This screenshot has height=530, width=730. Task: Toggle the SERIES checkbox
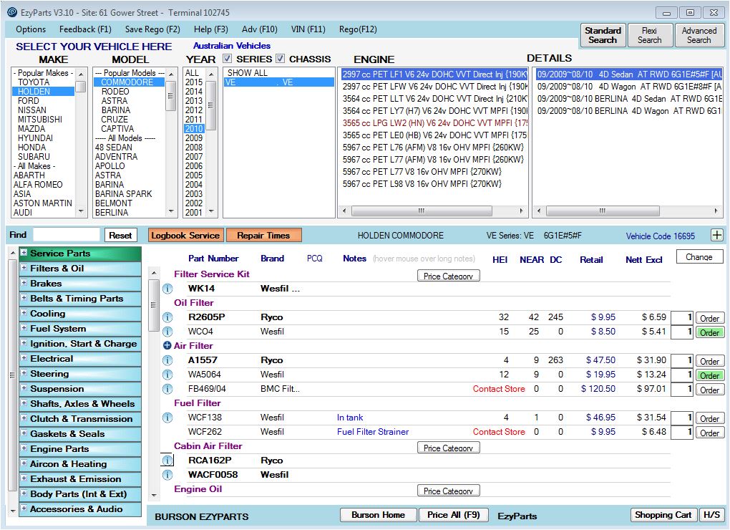[x=227, y=59]
